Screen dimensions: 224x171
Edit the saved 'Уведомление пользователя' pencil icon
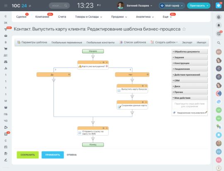coord(206,112)
